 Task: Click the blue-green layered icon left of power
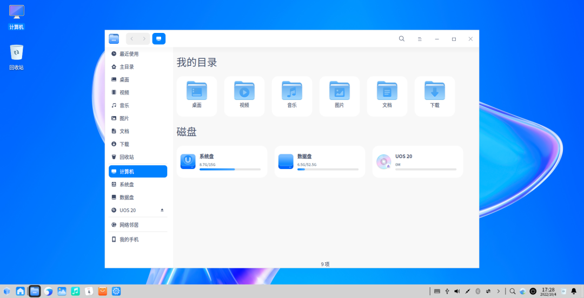click(522, 292)
